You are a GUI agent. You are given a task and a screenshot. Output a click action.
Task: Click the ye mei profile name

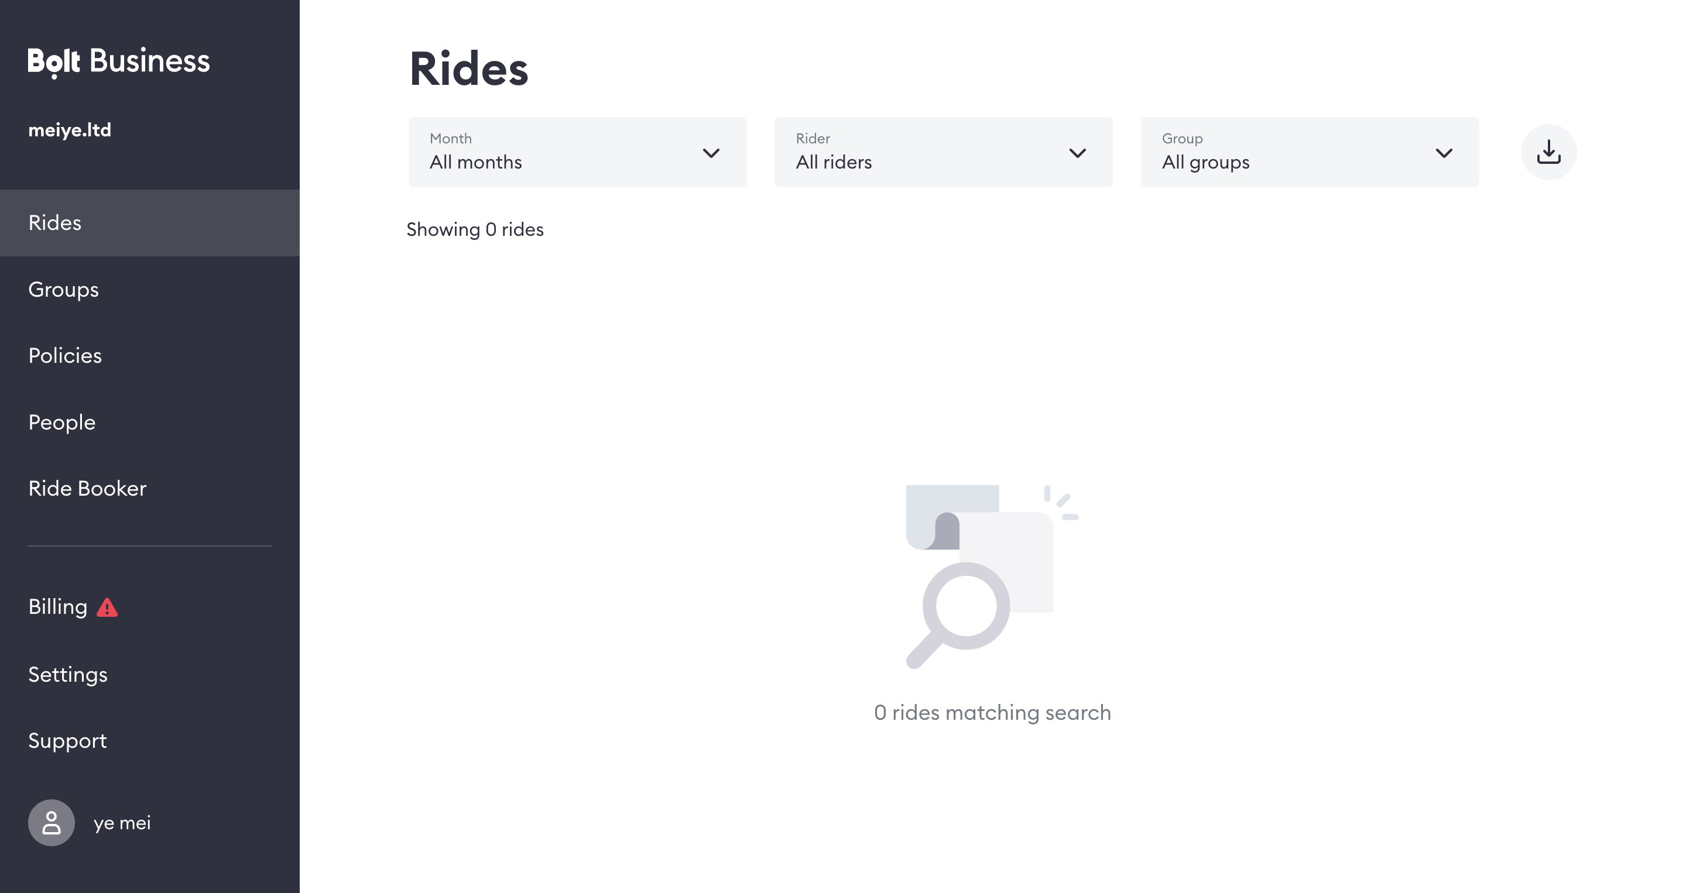point(122,823)
